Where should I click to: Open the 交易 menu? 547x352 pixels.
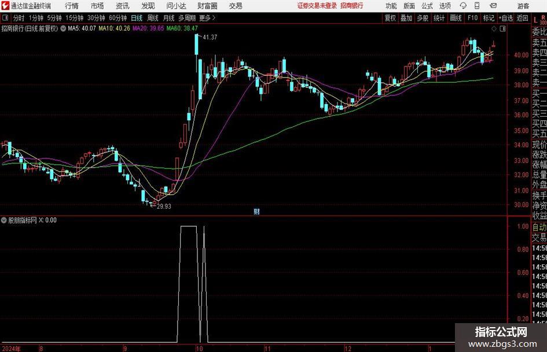coord(236,6)
